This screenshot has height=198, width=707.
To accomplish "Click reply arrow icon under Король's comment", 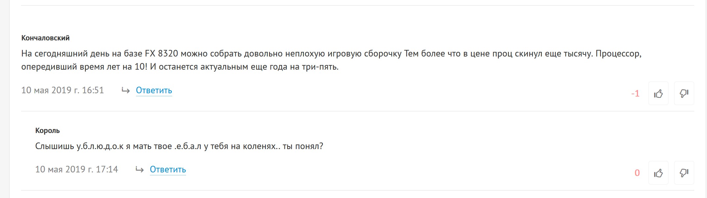I will tap(139, 170).
